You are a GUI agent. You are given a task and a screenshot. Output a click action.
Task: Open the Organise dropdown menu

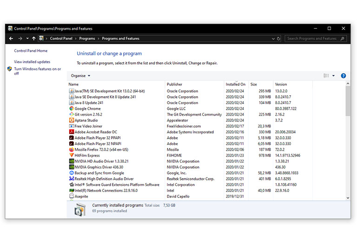click(x=80, y=76)
